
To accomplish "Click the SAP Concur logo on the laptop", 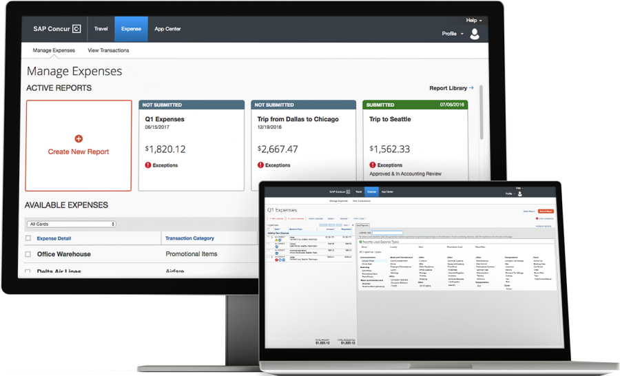I will [x=340, y=191].
